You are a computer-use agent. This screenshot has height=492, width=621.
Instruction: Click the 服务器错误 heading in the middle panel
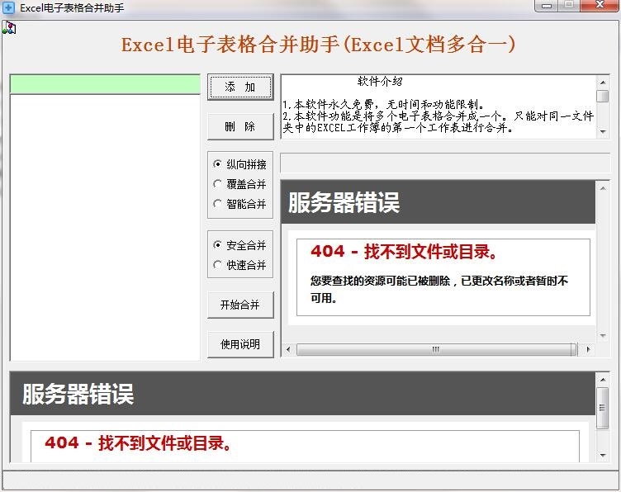click(344, 202)
